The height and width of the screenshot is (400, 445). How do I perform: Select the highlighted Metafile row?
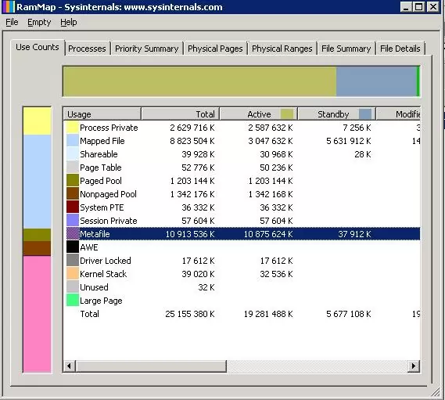242,234
